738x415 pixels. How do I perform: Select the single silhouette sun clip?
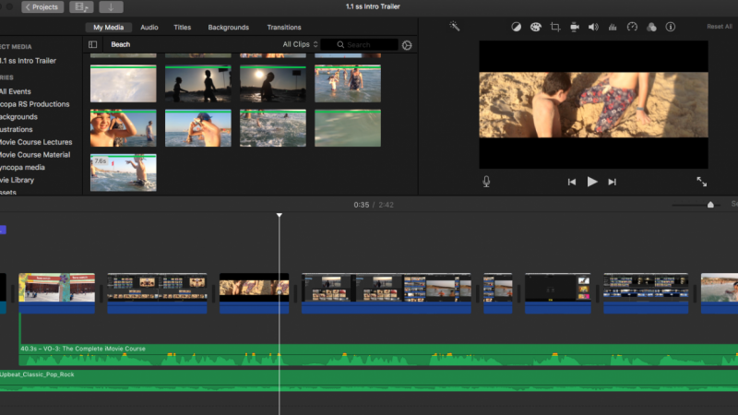point(273,84)
